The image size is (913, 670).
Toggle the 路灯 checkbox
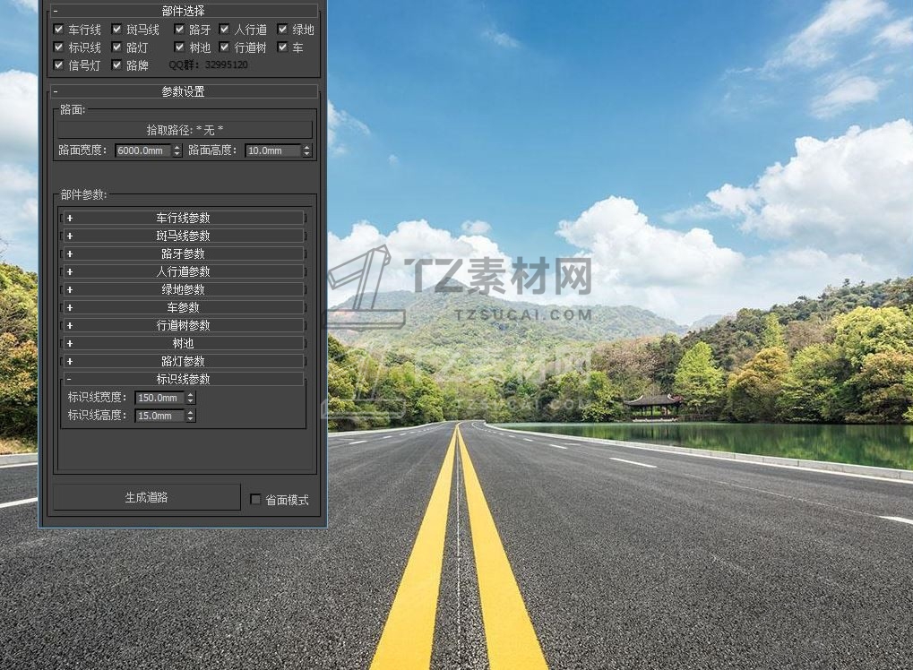pyautogui.click(x=116, y=47)
